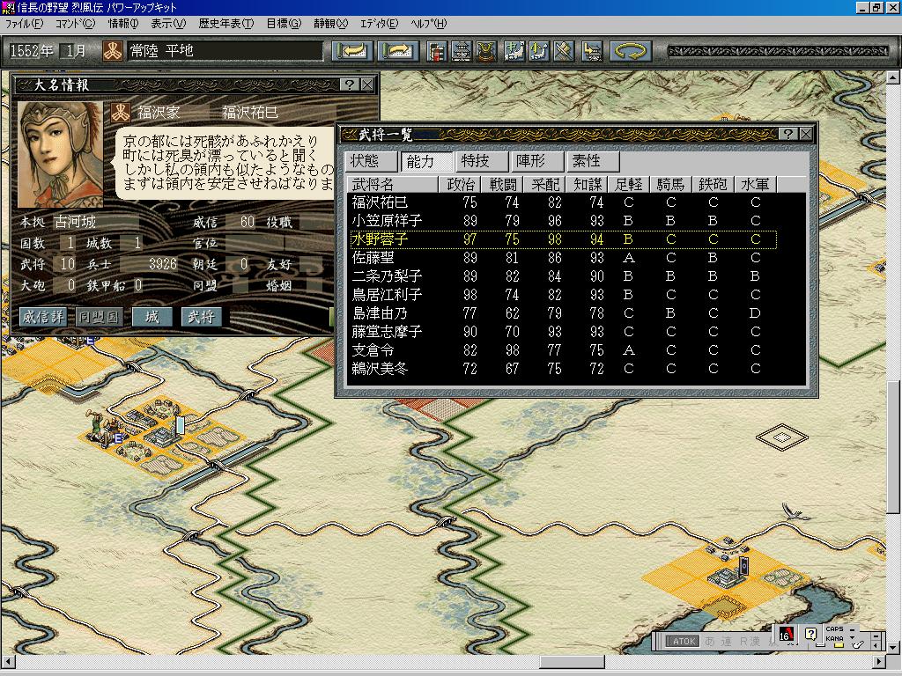Switch to the medium-scale (中) map view
Viewport: 902px width, 676px height.
514,51
